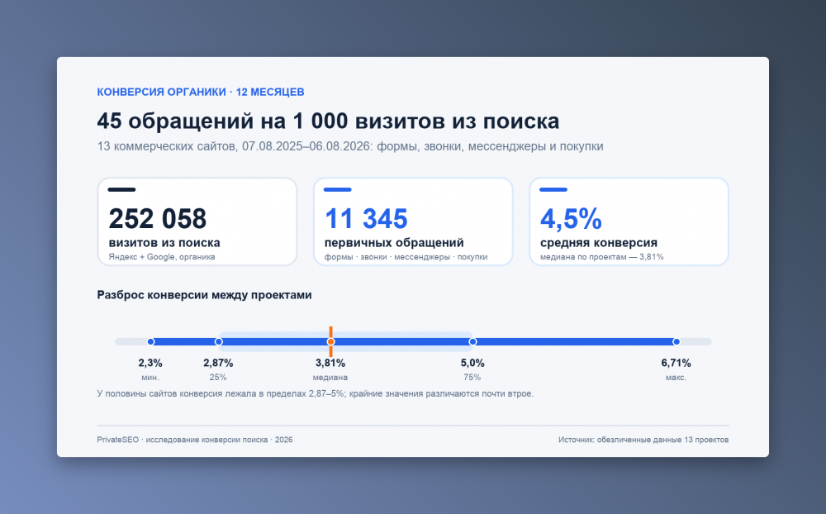This screenshot has width=826, height=514.
Task: Click the 'медиана' label under the bar
Action: (330, 378)
